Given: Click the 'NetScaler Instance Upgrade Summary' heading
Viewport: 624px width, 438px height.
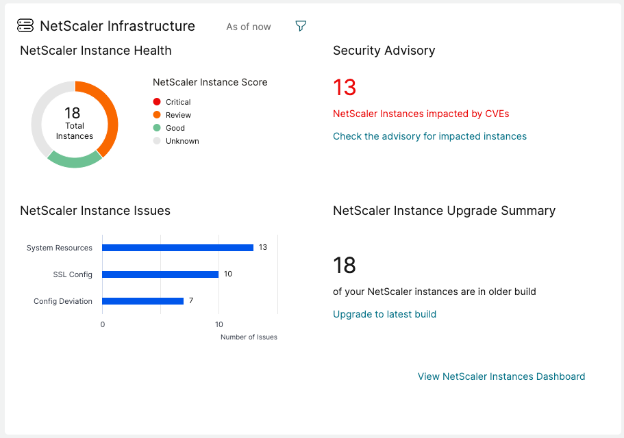Looking at the screenshot, I should pyautogui.click(x=444, y=211).
